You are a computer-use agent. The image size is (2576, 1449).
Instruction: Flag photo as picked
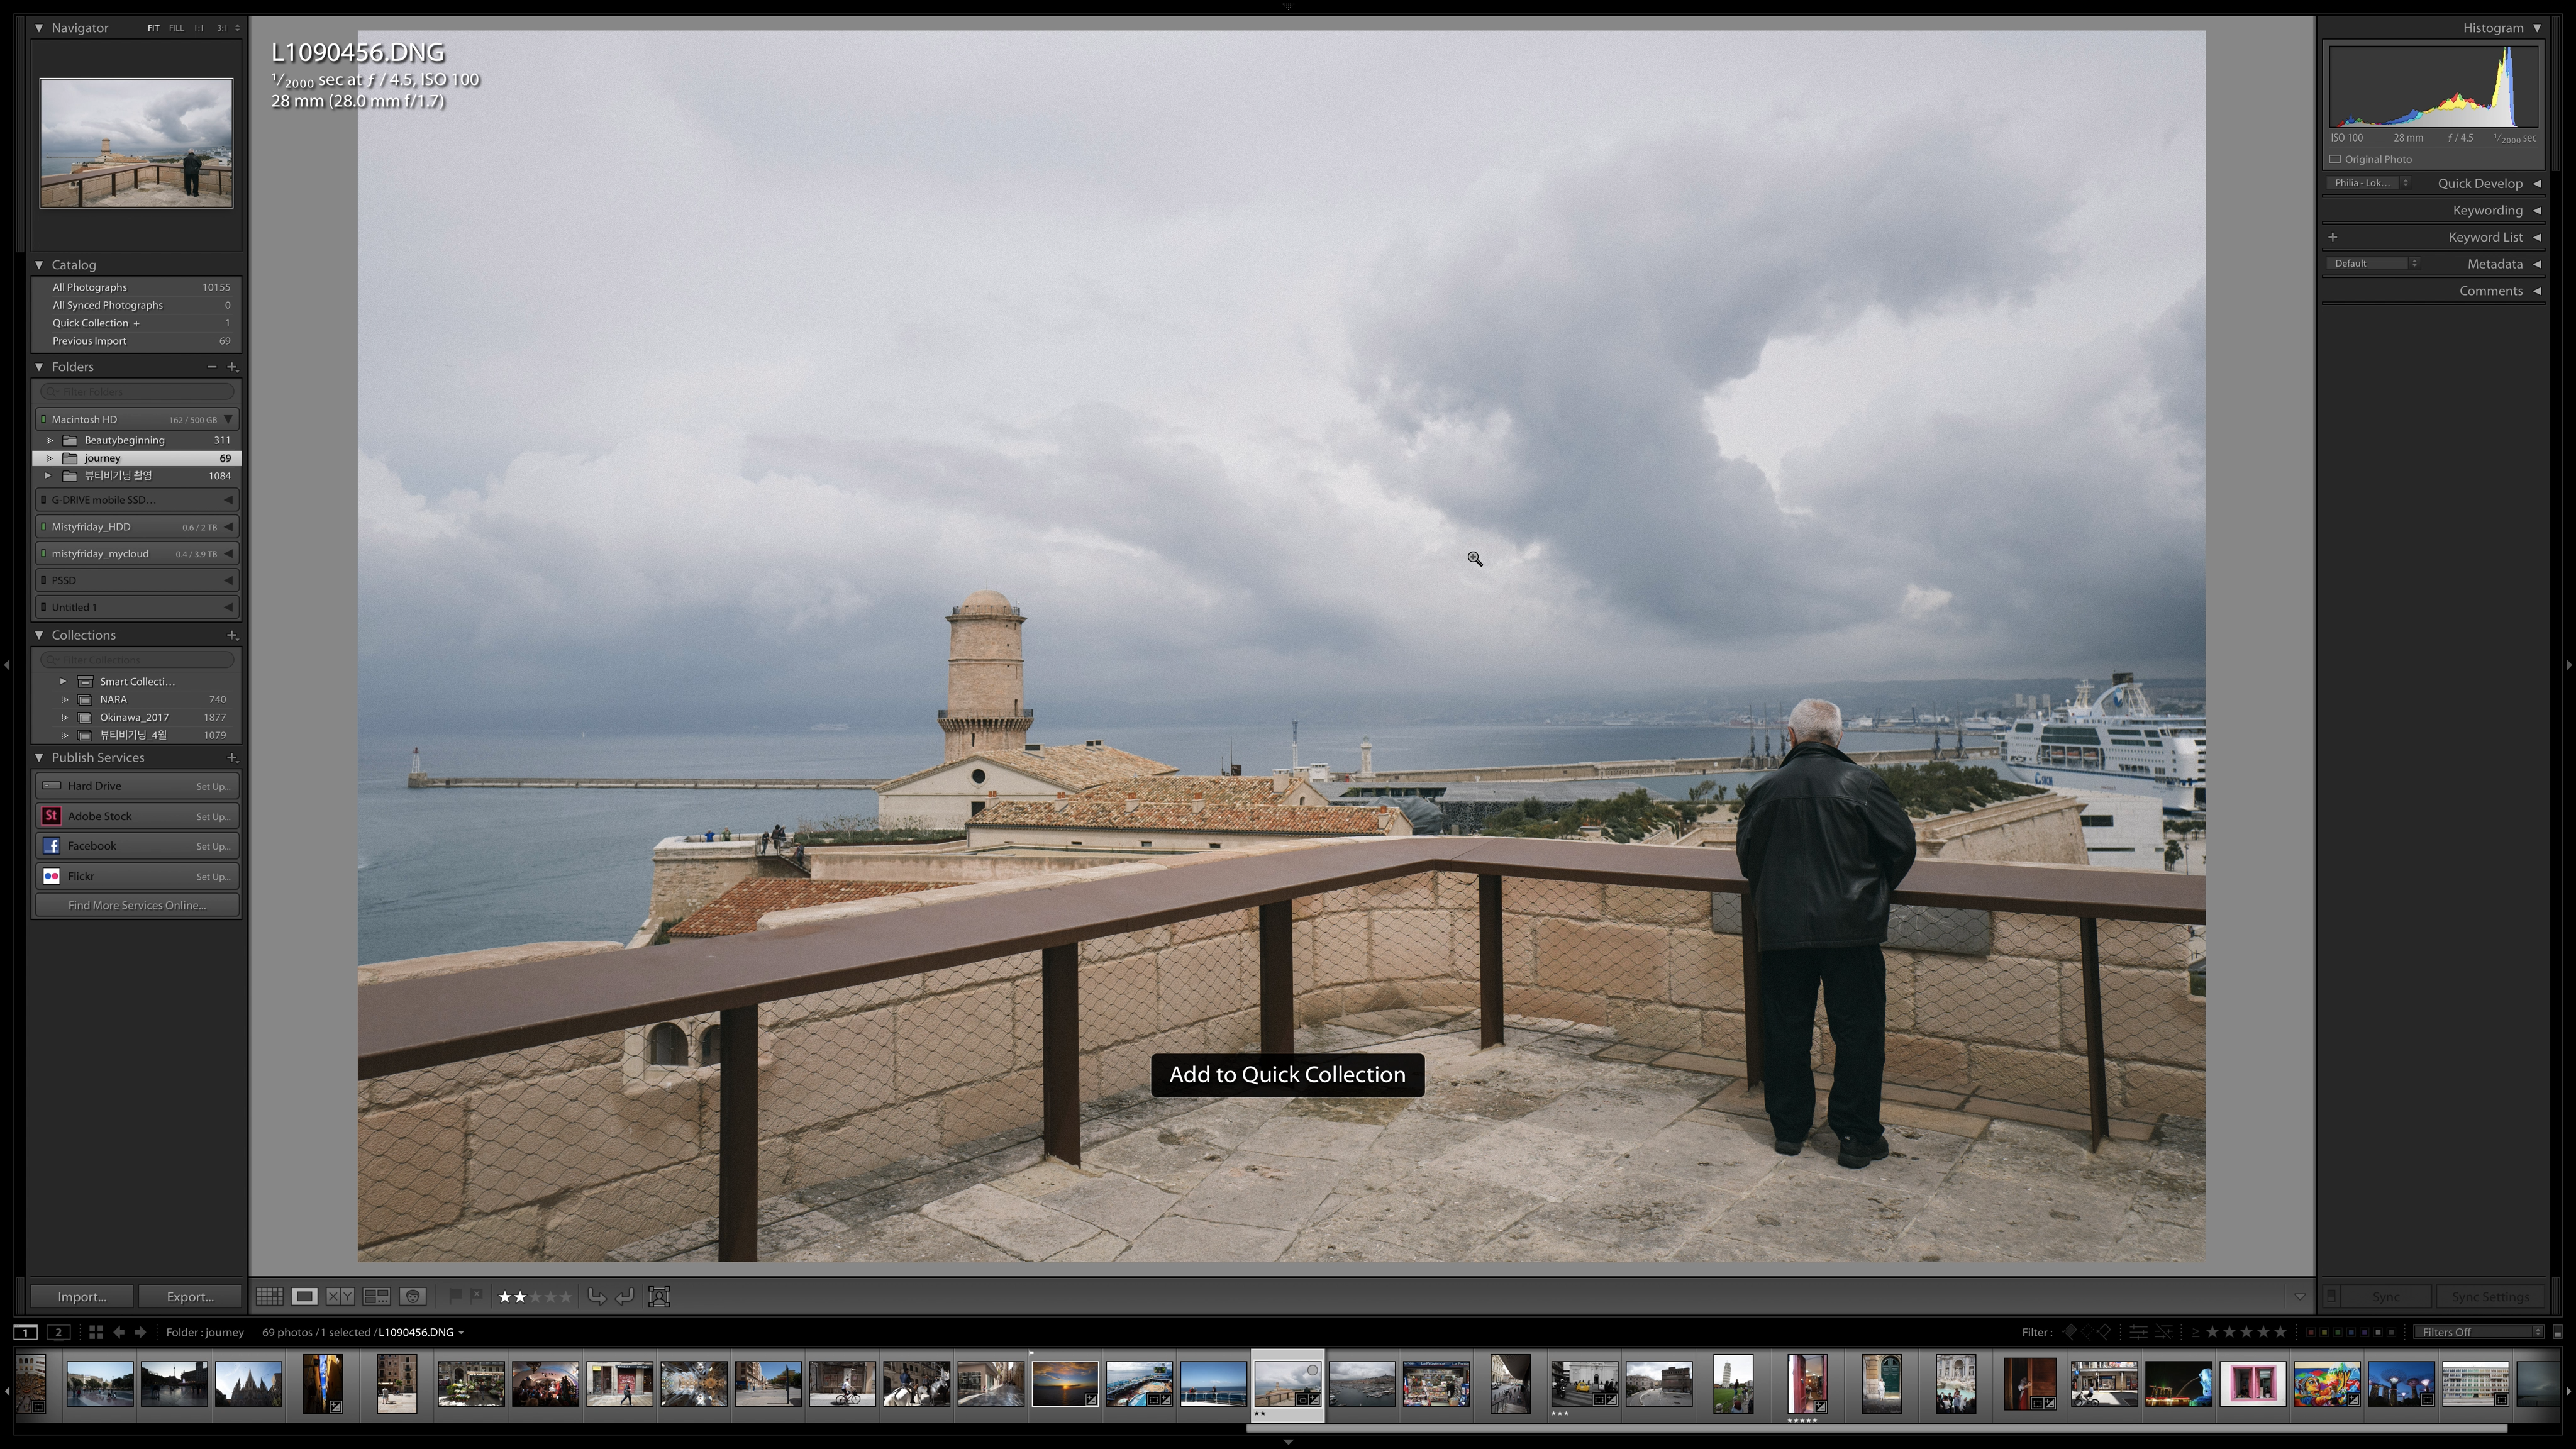[x=455, y=1296]
